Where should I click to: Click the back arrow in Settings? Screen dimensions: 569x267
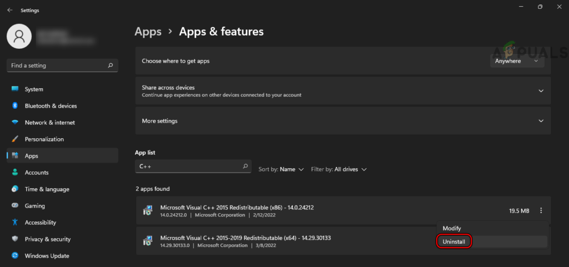[x=9, y=10]
